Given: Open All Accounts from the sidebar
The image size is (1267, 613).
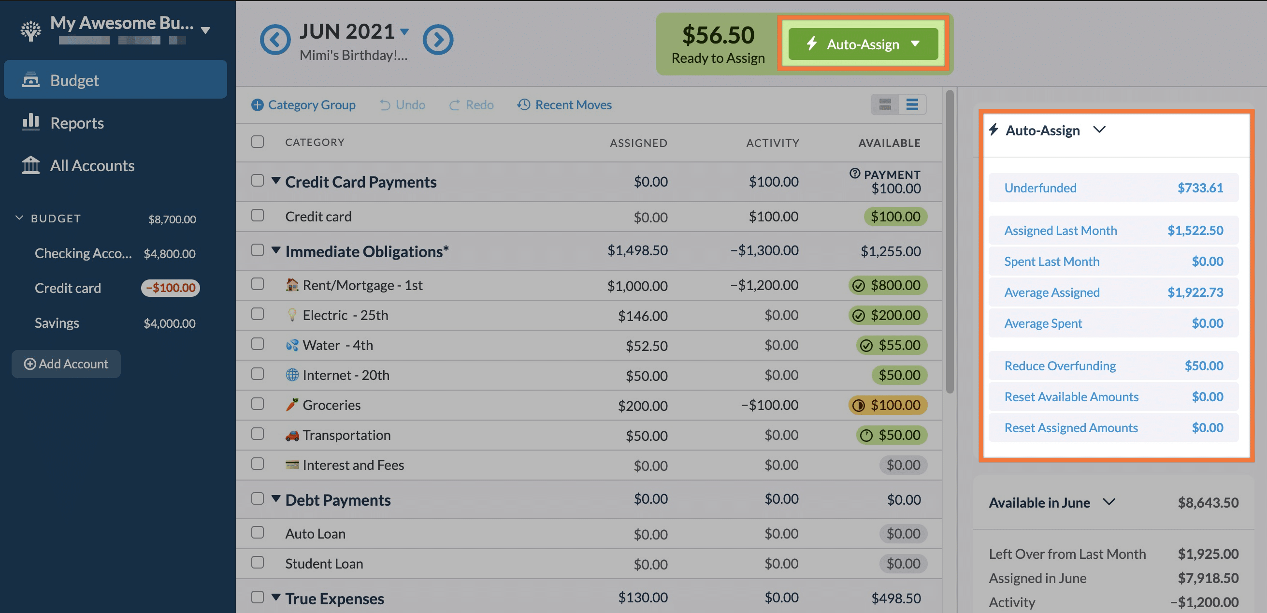Looking at the screenshot, I should (92, 165).
